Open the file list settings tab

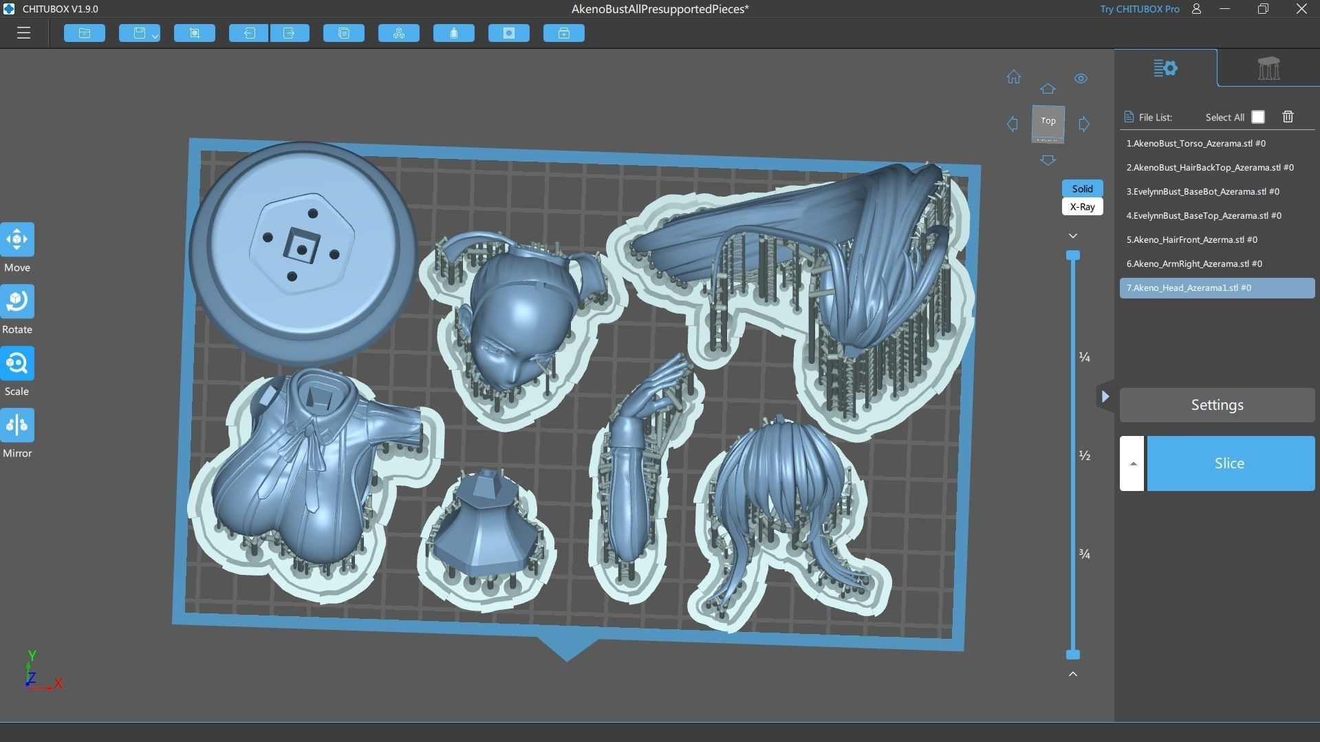point(1165,68)
